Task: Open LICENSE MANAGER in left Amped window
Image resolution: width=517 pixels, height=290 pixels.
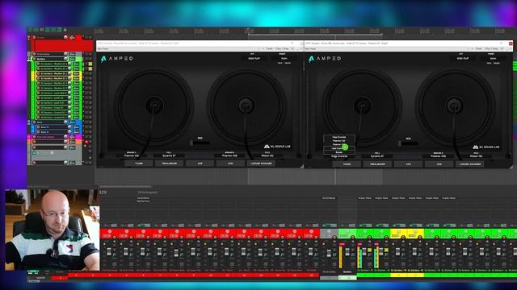Action: [x=261, y=164]
